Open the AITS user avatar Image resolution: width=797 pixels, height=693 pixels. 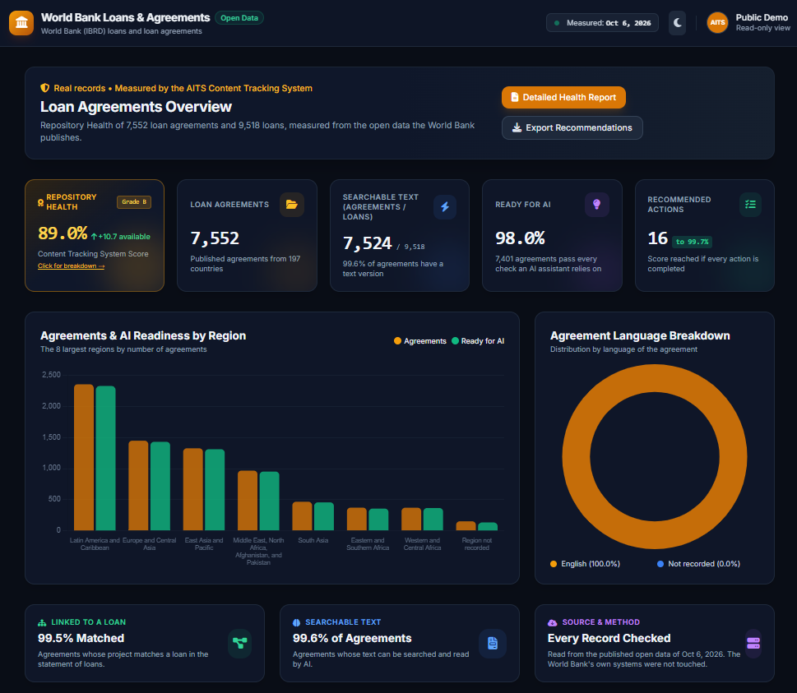click(x=717, y=23)
